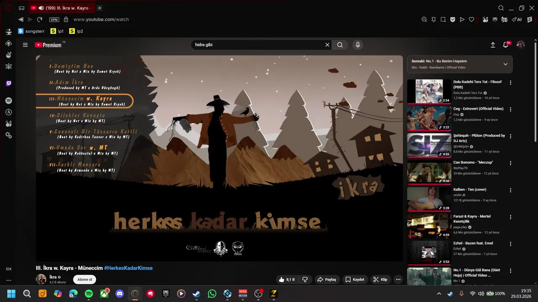This screenshot has width=538, height=302.
Task: Like the video with 8,1 B likes
Action: click(x=287, y=279)
